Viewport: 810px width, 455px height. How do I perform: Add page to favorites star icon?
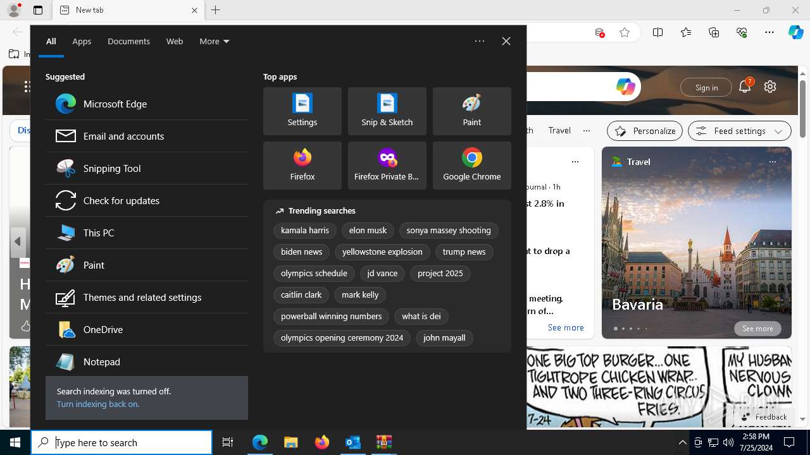click(625, 32)
